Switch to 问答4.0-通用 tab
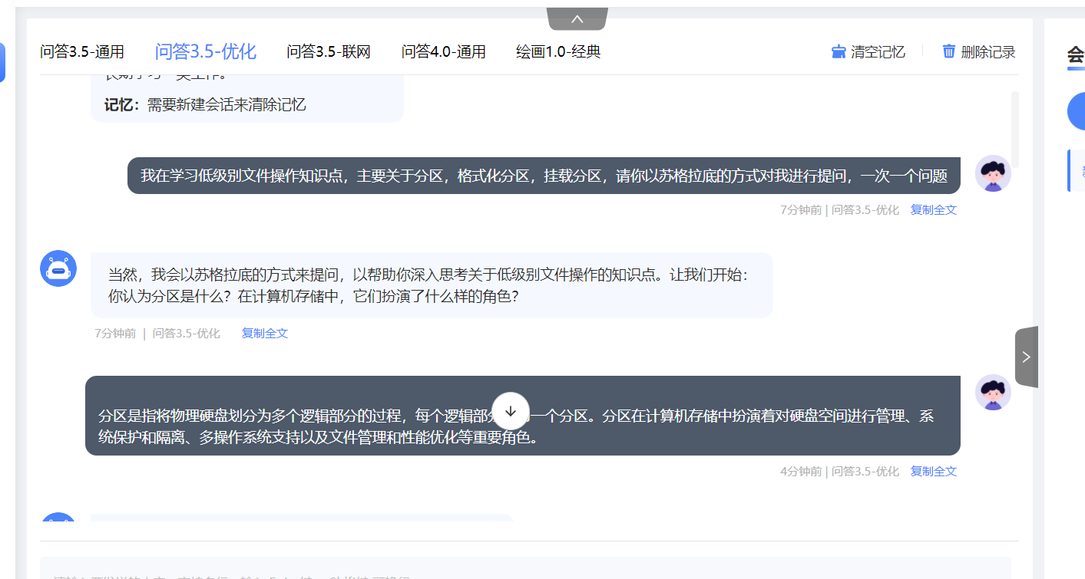The image size is (1085, 579). pos(444,52)
